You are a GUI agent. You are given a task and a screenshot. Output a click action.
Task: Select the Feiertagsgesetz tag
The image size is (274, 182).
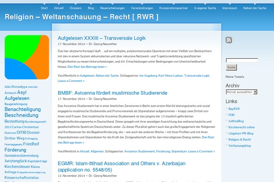13,144
